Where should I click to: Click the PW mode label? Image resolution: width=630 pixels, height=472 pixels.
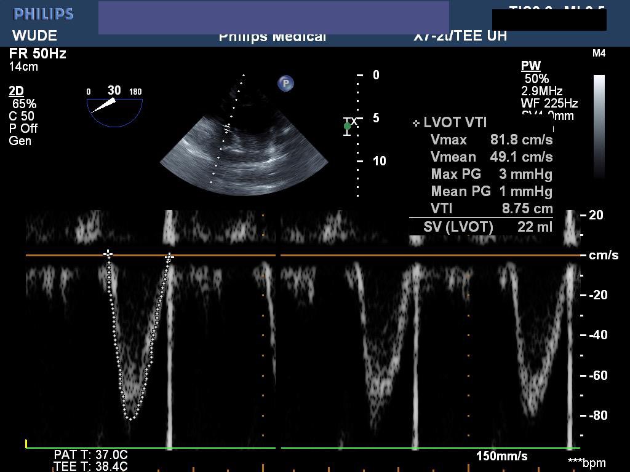point(531,66)
